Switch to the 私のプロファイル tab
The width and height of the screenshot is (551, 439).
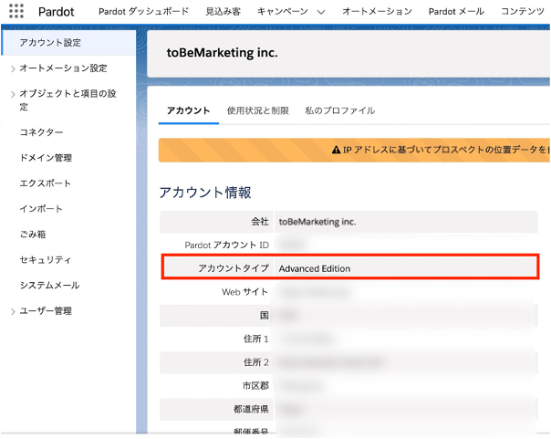click(340, 110)
